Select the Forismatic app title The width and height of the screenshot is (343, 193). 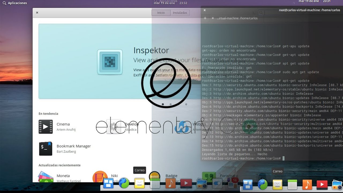(x=229, y=176)
